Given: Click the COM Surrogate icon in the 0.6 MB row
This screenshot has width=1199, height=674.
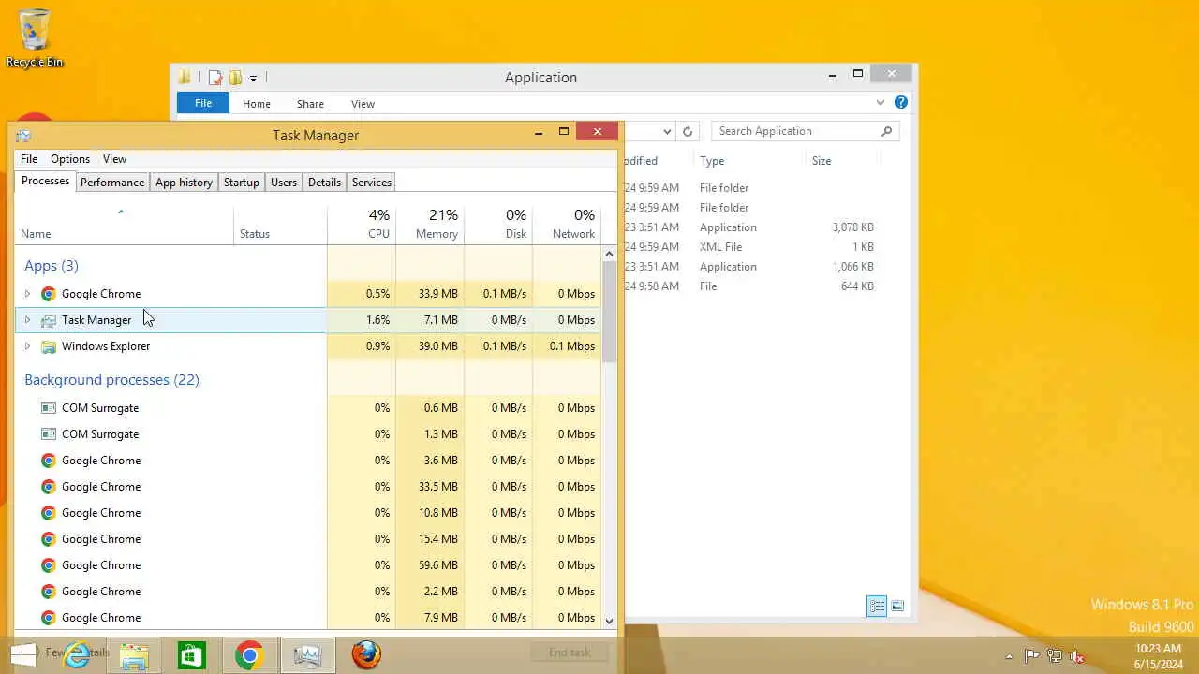Looking at the screenshot, I should click(x=49, y=408).
